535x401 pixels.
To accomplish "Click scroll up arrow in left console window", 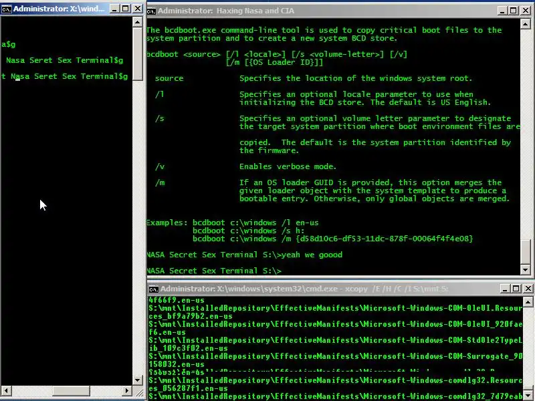I will (138, 22).
